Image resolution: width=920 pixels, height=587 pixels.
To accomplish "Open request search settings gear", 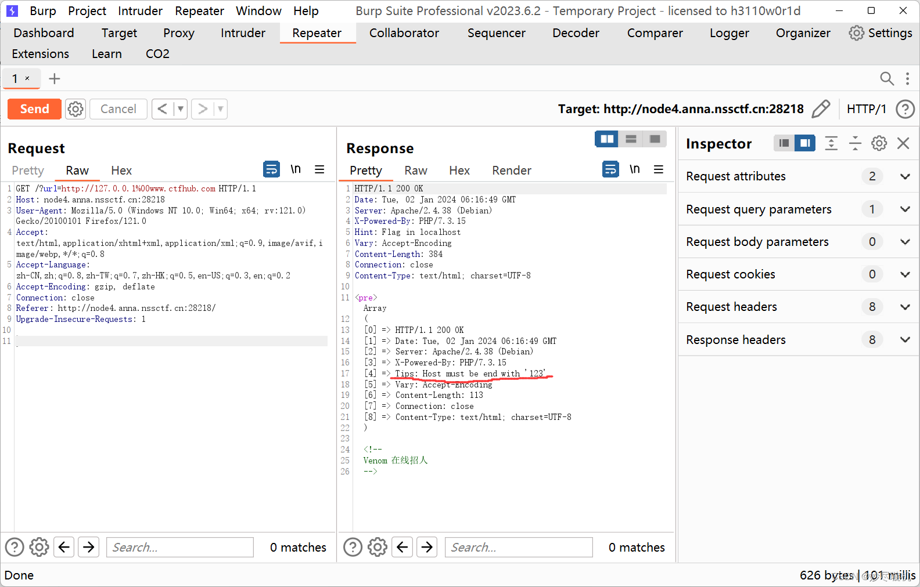I will [39, 547].
